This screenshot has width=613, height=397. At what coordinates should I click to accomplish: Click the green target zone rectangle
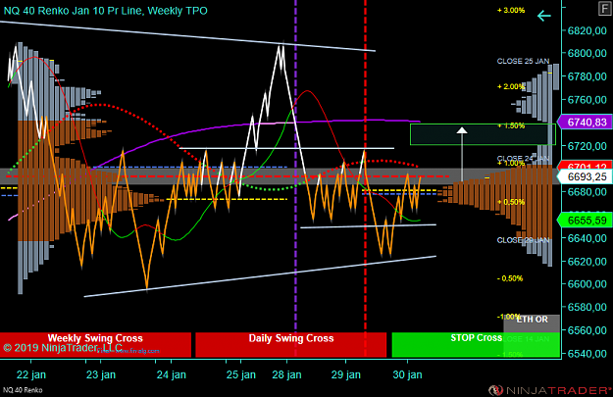[x=483, y=134]
